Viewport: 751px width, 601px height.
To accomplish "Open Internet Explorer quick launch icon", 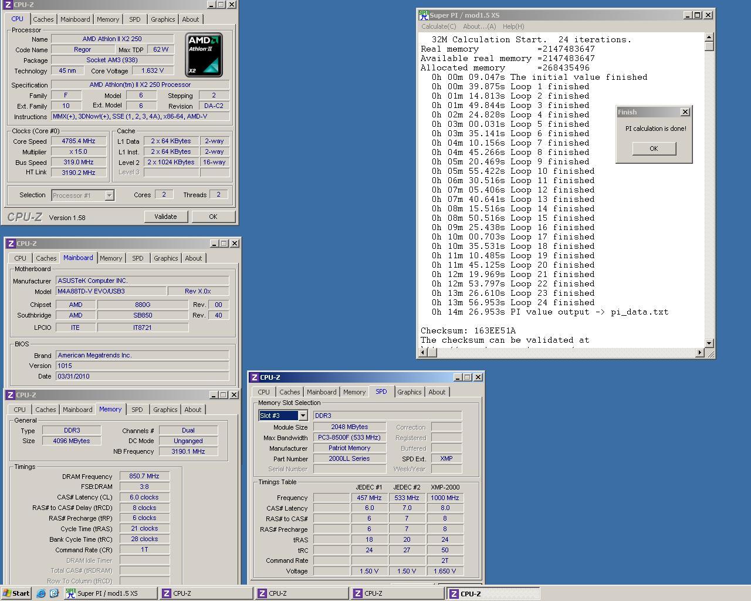I will [40, 593].
